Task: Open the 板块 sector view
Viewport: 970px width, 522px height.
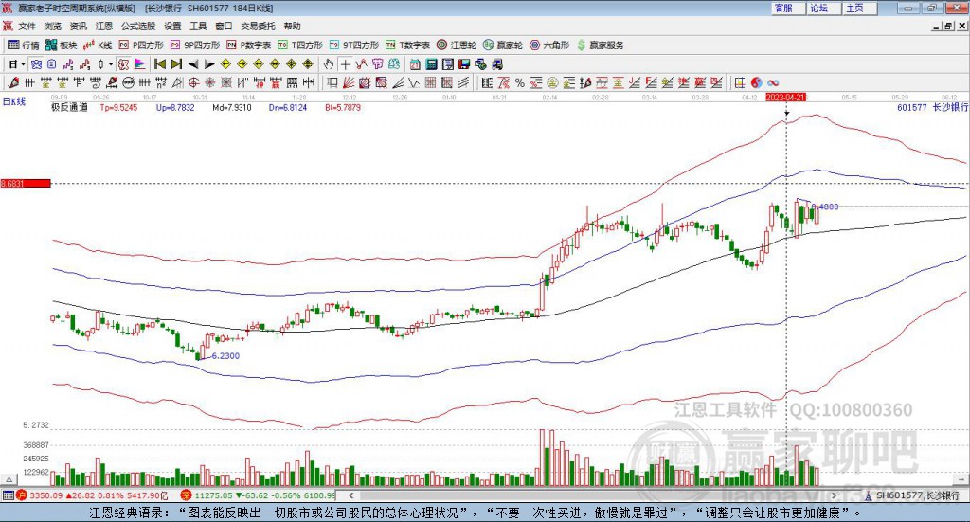Action: (x=62, y=45)
